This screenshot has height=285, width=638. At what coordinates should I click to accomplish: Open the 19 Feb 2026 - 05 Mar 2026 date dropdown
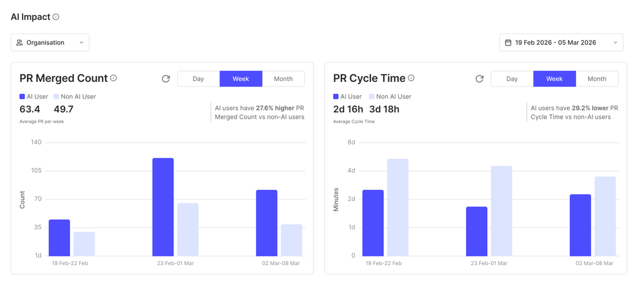(x=561, y=42)
